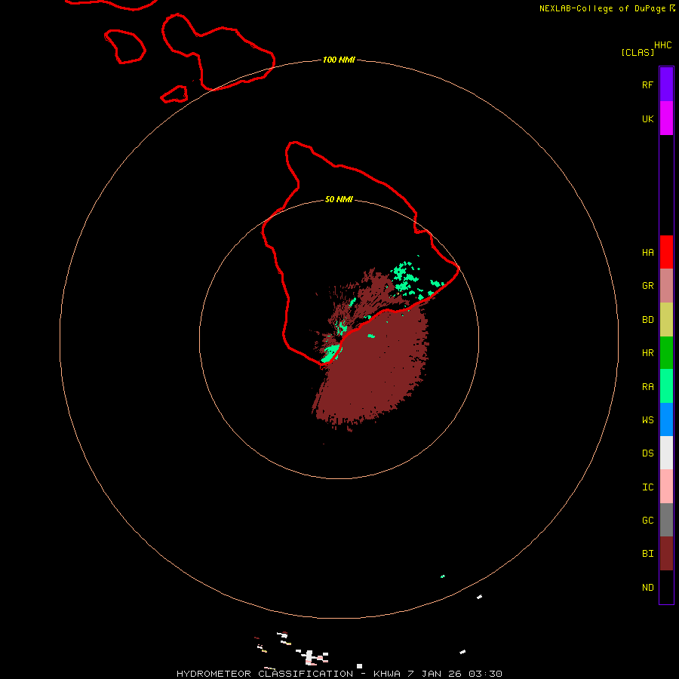Viewport: 679px width, 679px height.
Task: Click the WS blue legend swatch
Action: coord(666,419)
